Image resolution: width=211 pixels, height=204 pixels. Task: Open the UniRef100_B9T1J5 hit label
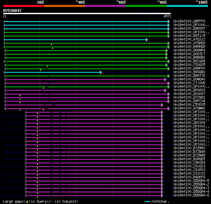[x=189, y=36]
